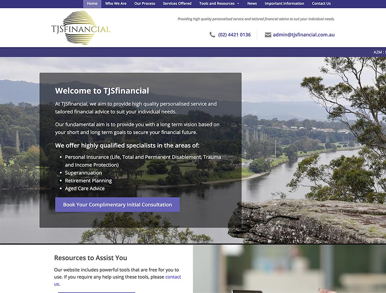Select the Retirement Planning list item
Viewport: 386px width, 293px height.
88,181
